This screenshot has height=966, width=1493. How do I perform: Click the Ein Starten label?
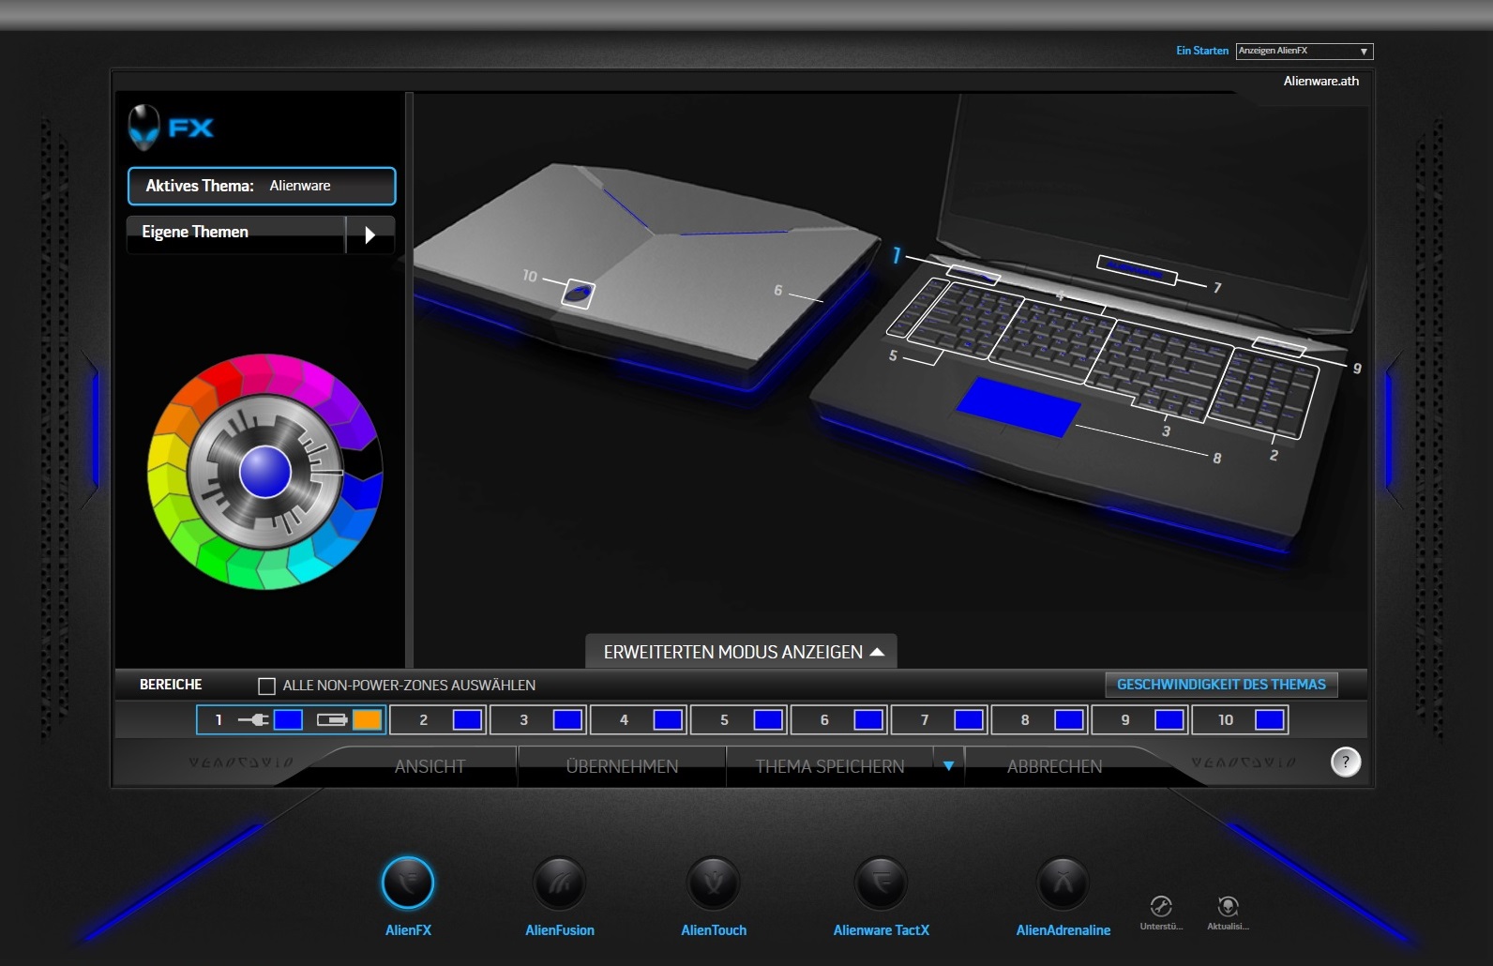[1202, 51]
